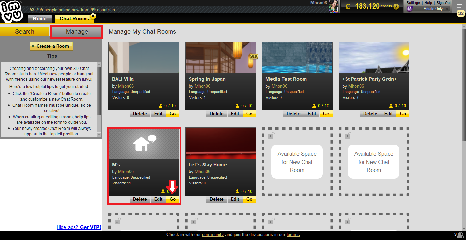Click the occupancy person icon on BALI Villa
The width and height of the screenshot is (466, 240).
[161, 106]
